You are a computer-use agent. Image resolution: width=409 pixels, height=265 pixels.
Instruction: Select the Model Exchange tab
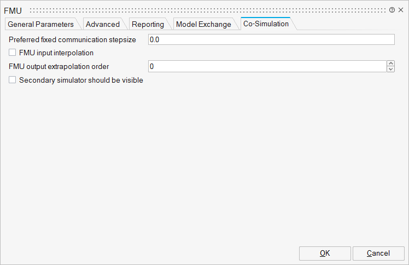click(x=203, y=24)
